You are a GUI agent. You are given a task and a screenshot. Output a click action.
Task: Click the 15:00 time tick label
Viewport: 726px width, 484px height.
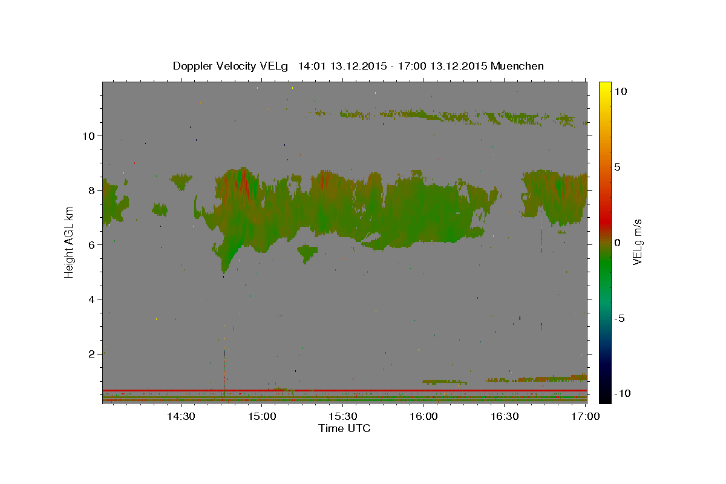[x=261, y=416]
